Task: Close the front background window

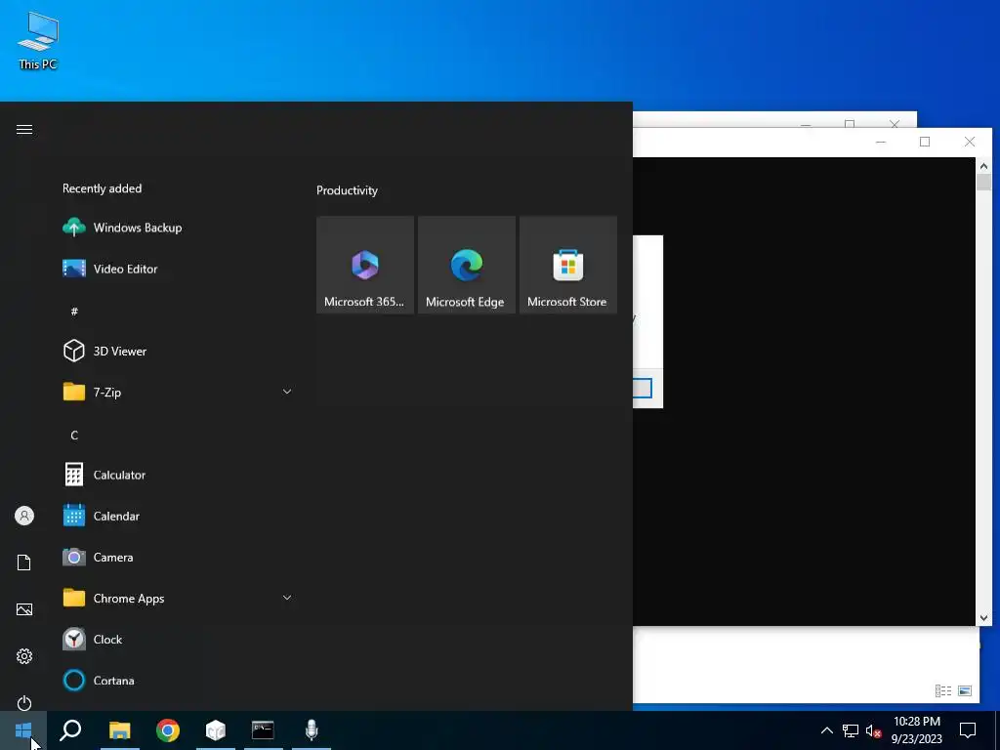Action: (970, 142)
